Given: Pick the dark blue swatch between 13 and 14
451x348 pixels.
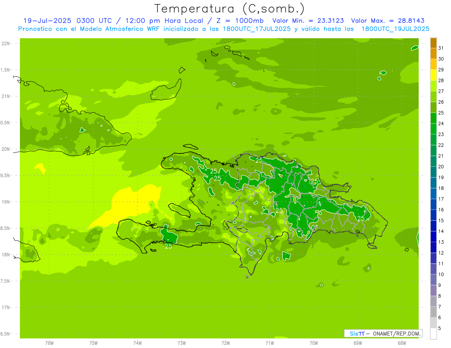Looking at the screenshot, I should [x=433, y=237].
